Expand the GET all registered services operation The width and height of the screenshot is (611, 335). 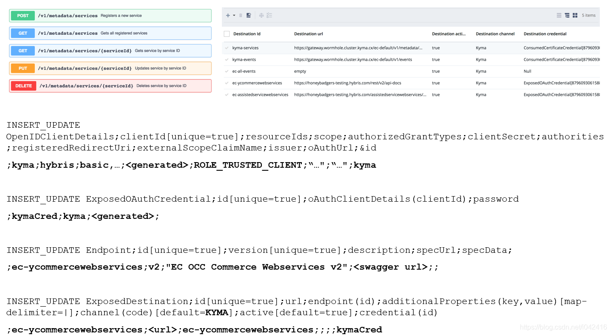coord(110,33)
